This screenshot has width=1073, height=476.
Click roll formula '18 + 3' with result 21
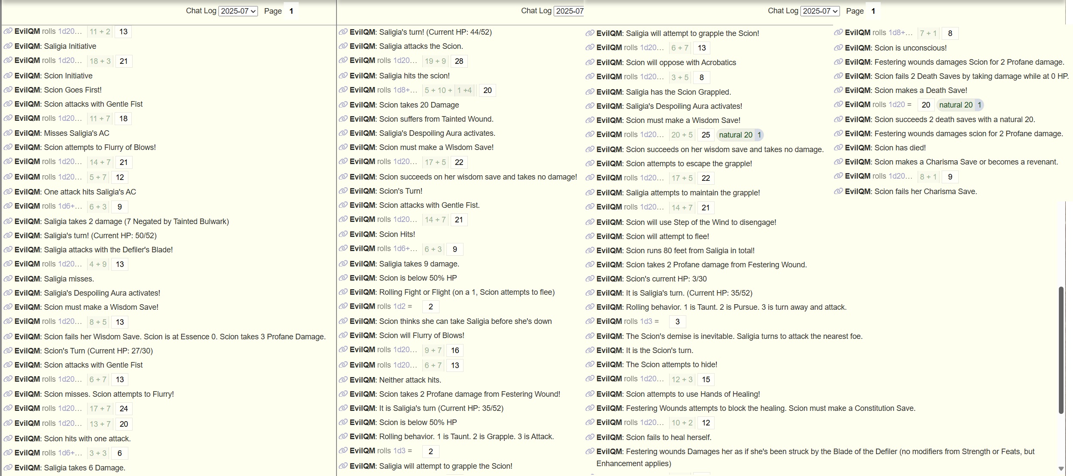[100, 61]
